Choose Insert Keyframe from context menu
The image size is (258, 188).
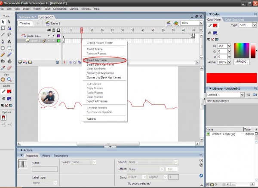coord(104,60)
